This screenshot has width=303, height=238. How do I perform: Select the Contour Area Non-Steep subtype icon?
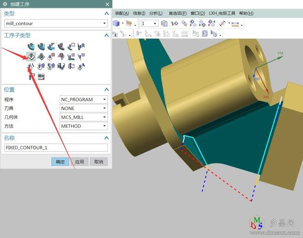pyautogui.click(x=71, y=57)
